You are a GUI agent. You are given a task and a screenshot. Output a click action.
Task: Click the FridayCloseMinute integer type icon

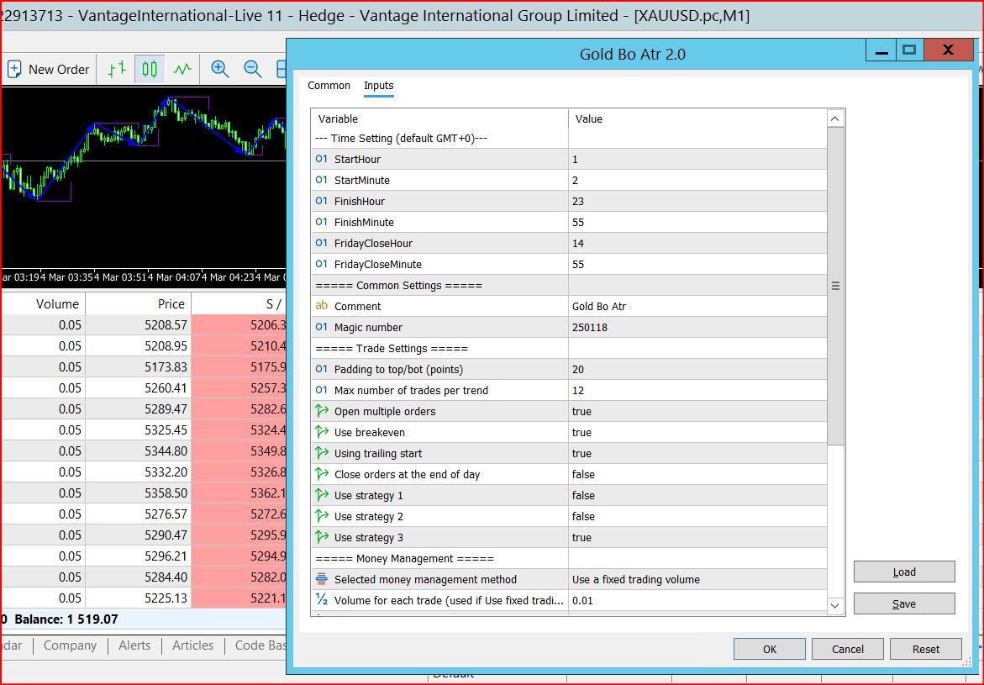(321, 264)
